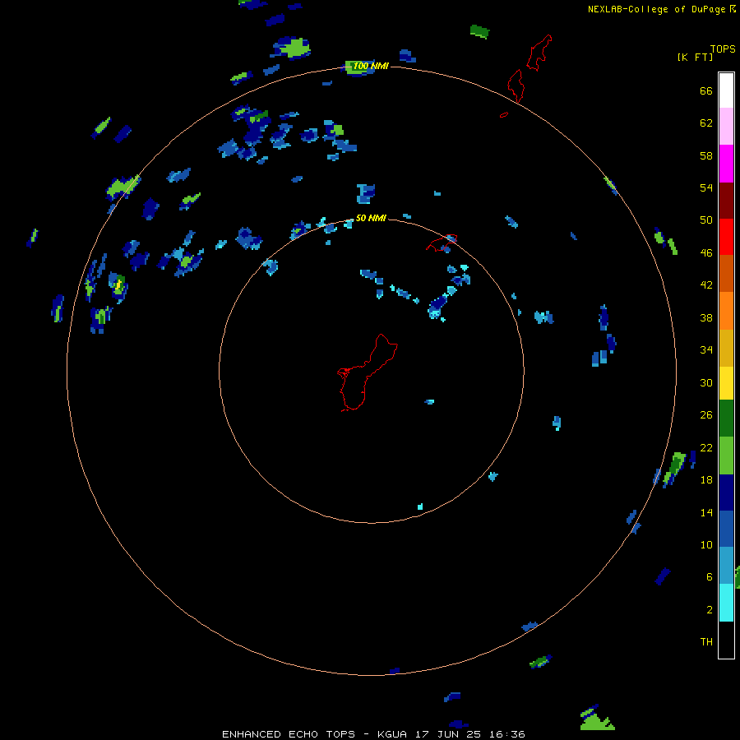Pick the magenta color swatch in the legend
740x740 pixels.
coord(726,164)
